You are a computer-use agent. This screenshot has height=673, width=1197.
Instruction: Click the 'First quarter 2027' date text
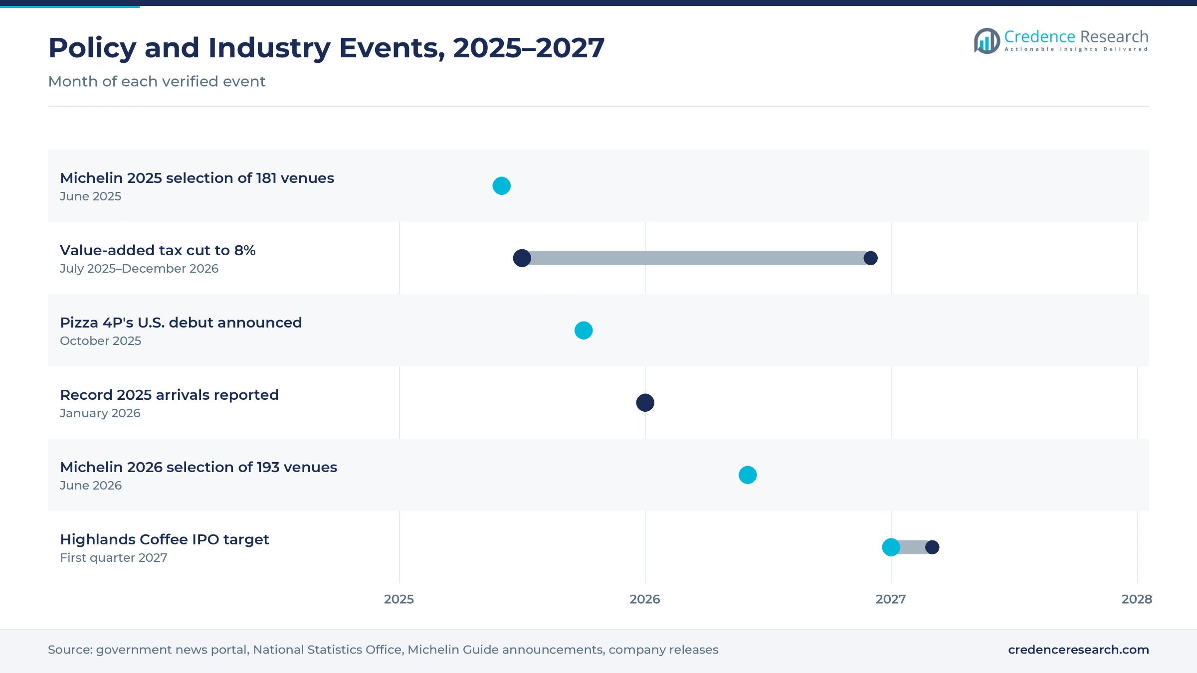coord(113,558)
